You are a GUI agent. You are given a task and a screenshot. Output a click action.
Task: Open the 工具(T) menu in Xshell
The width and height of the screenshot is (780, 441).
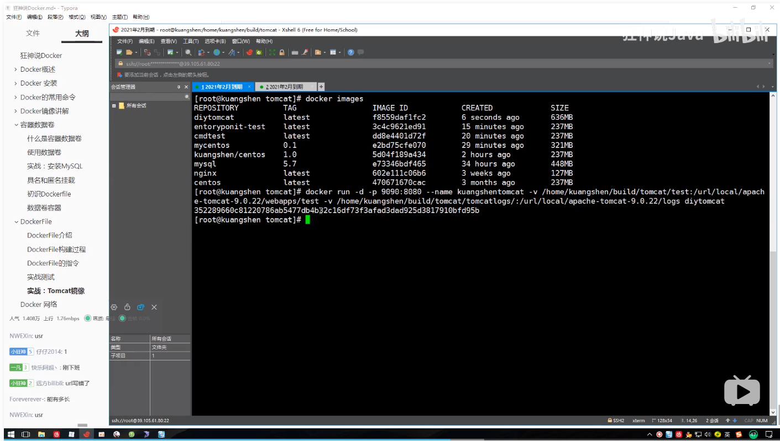191,41
